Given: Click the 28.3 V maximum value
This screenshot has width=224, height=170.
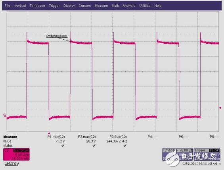Looking at the screenshot, I should (91, 141).
